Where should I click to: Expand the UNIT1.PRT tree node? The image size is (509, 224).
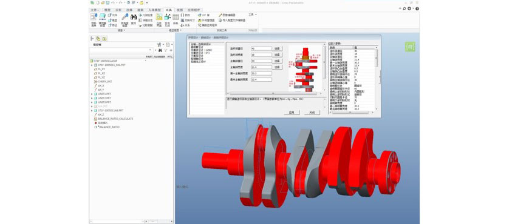tap(92, 94)
